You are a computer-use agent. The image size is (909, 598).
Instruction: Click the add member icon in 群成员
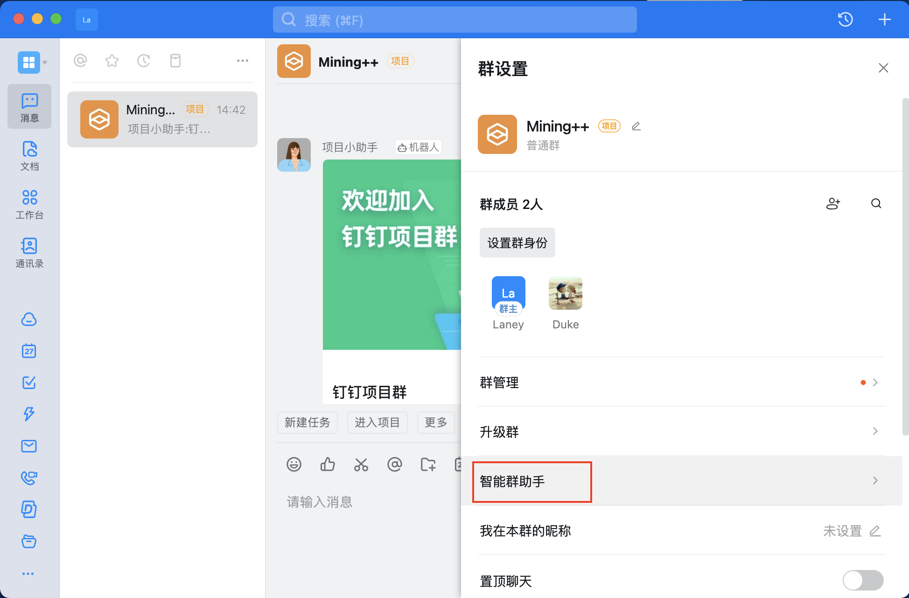[833, 203]
